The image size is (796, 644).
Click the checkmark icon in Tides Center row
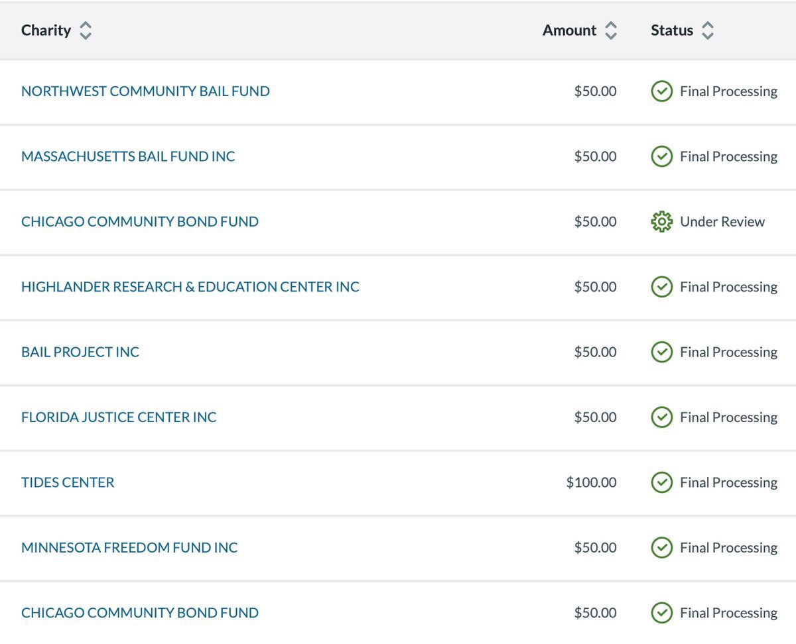[x=661, y=482]
